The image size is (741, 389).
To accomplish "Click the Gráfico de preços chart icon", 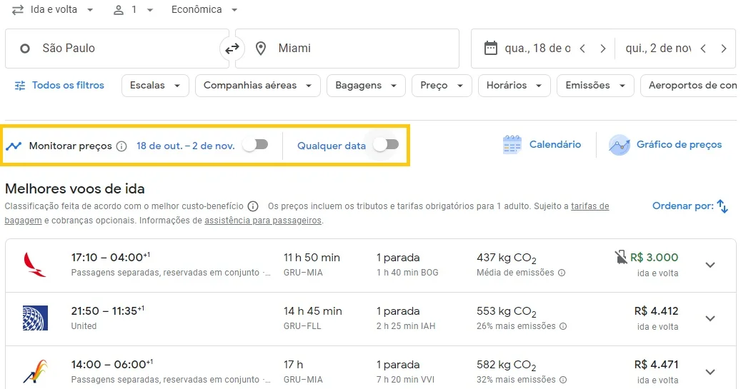I will tap(619, 145).
